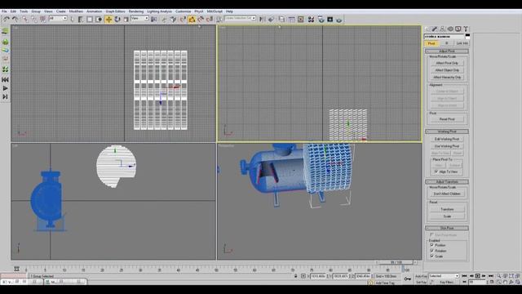Click the Maximize Viewport toggle icon
This screenshot has width=522, height=294.
[x=518, y=282]
